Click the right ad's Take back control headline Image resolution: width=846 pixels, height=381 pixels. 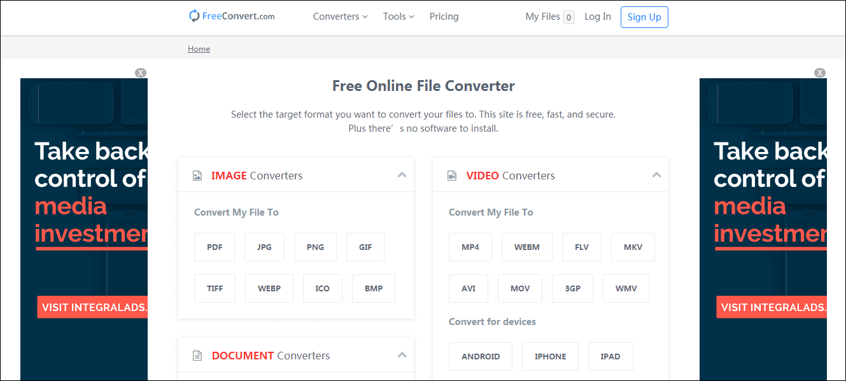(770, 165)
